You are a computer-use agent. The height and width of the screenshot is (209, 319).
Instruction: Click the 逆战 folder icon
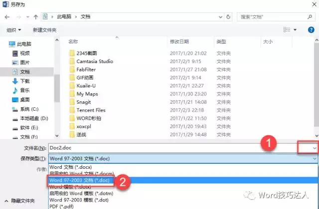coord(72,134)
